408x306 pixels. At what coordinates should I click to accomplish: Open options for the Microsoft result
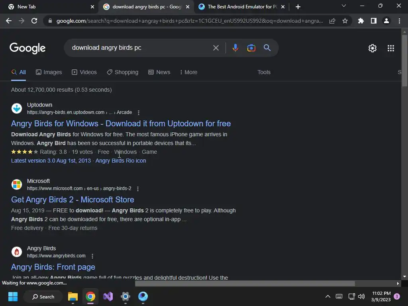click(137, 188)
